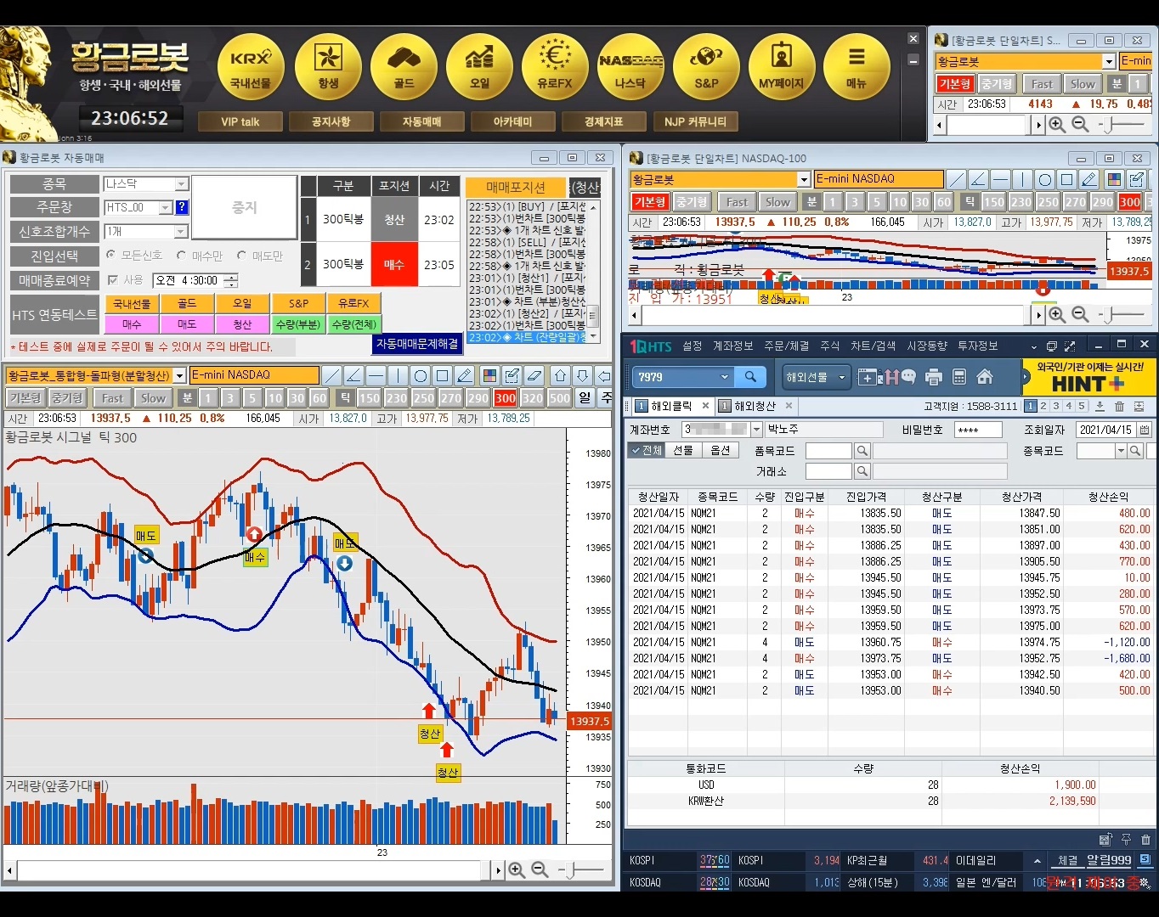Expand 신호조합개수 dropdown showing 1개
1159x917 pixels.
click(x=181, y=231)
